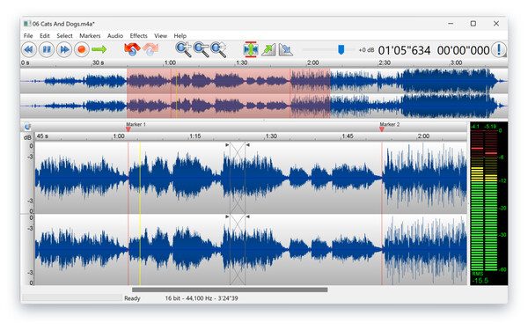Click the RMS -15.5 readout
Image resolution: width=528 pixels, height=330 pixels.
(480, 278)
